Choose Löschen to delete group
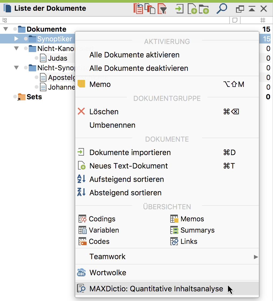273x301 pixels. [167, 112]
